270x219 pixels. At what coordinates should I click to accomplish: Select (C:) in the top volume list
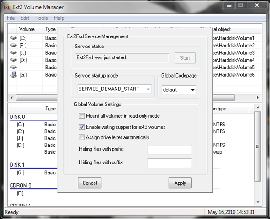pos(23,38)
